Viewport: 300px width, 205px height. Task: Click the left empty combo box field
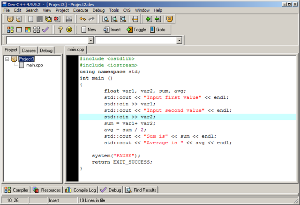tap(47, 40)
